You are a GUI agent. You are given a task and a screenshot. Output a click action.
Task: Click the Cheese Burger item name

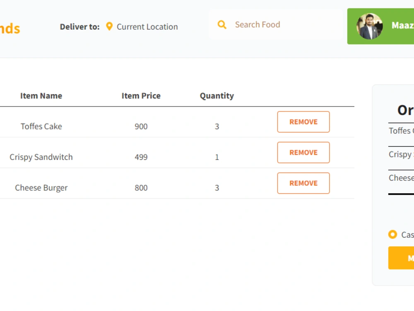[x=41, y=188]
